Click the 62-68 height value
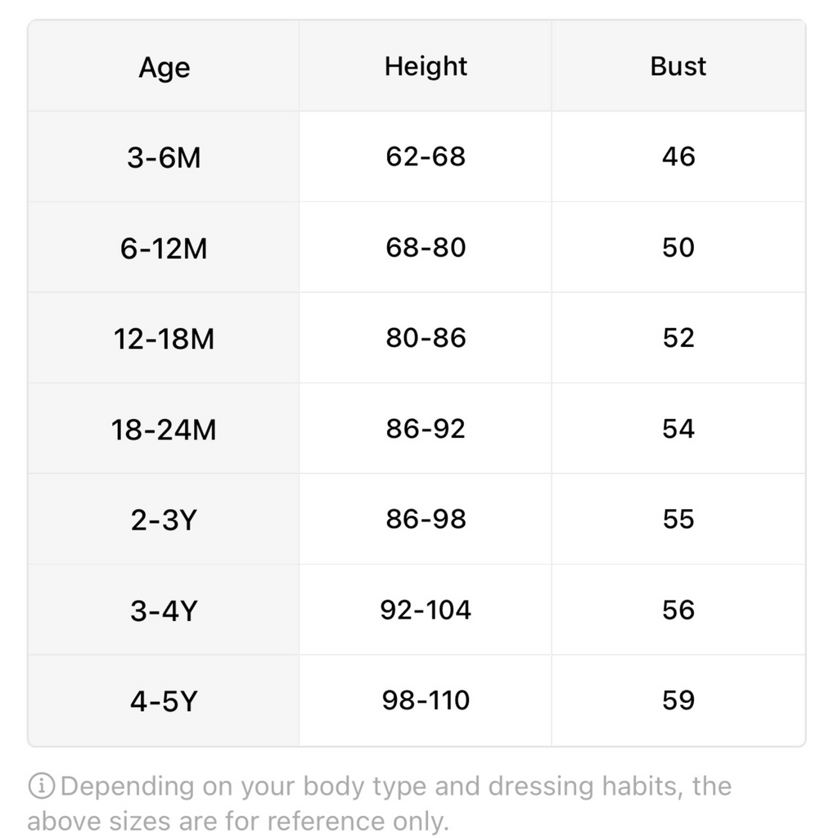The image size is (838, 838). tap(426, 156)
